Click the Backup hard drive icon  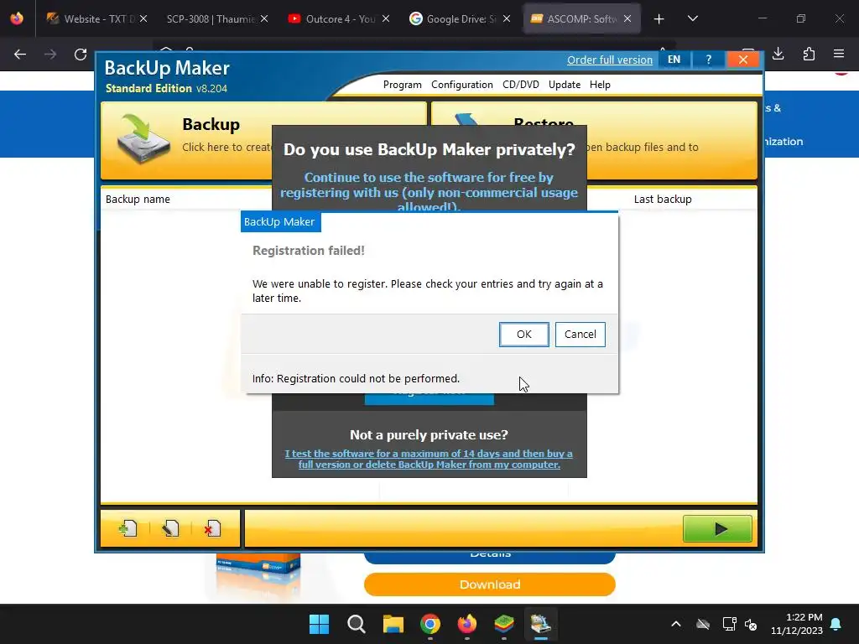tap(143, 138)
